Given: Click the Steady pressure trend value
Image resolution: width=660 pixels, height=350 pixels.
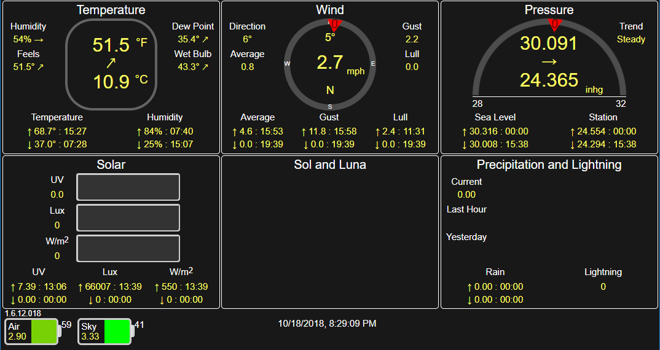Looking at the screenshot, I should (631, 39).
